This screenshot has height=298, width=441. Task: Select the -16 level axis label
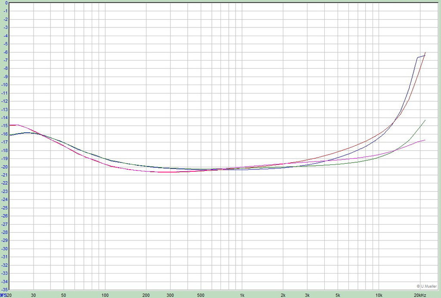(5, 134)
